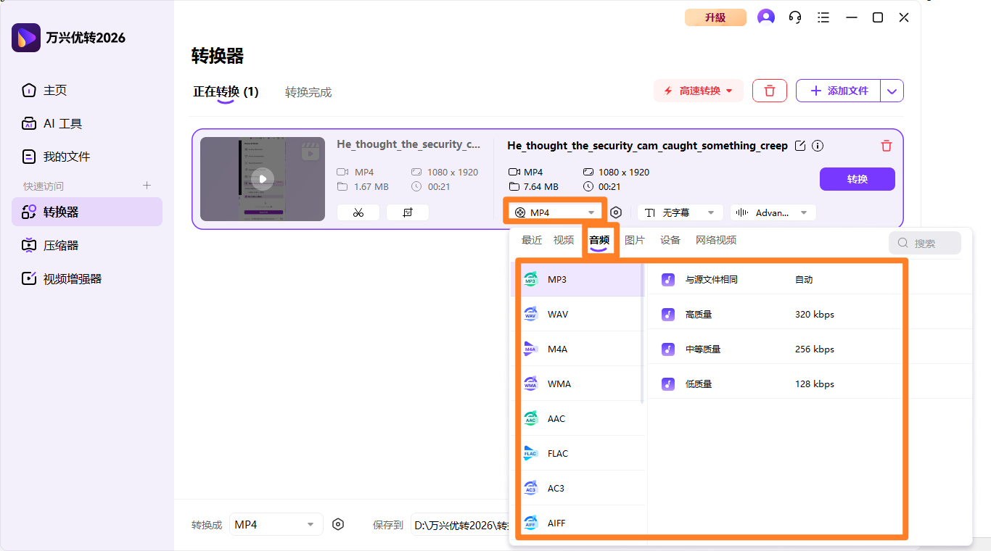991x551 pixels.
Task: Delete the file with the red trash icon
Action: (886, 146)
